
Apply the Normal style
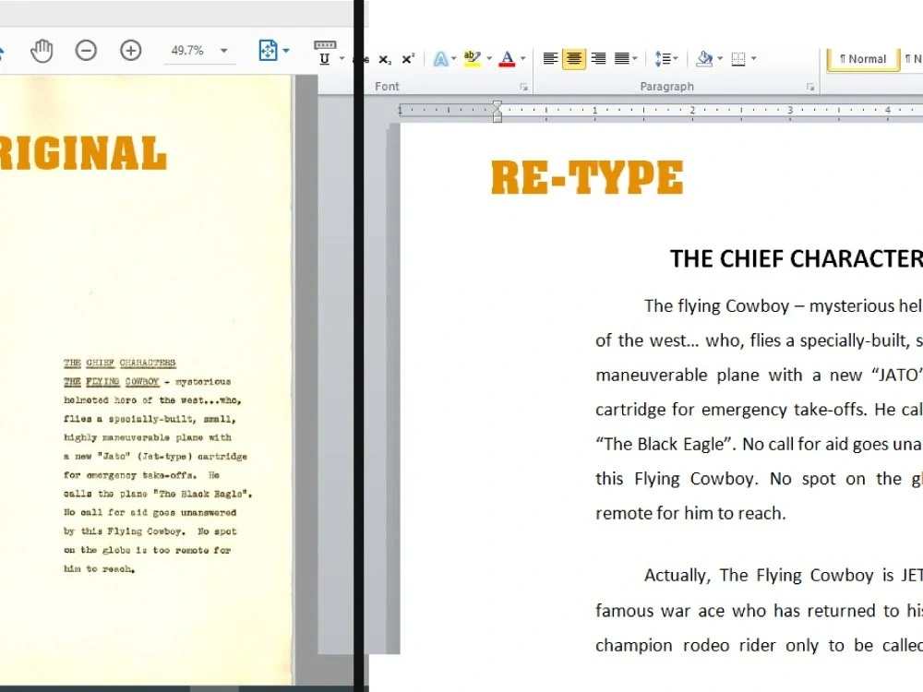point(863,59)
